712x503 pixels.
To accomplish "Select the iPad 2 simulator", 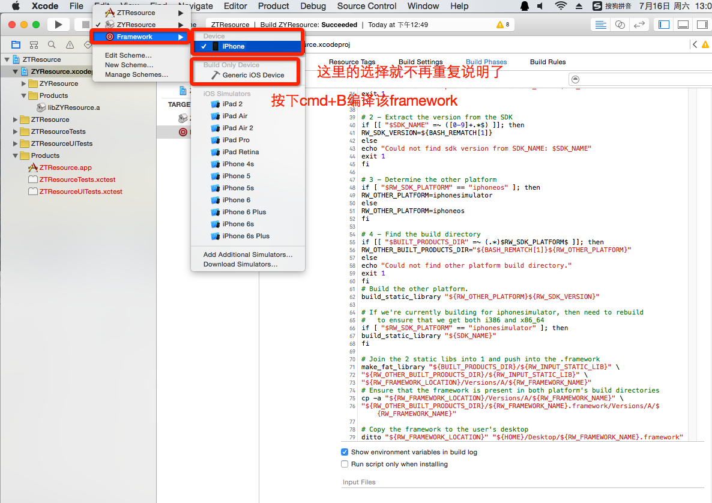I will click(248, 104).
